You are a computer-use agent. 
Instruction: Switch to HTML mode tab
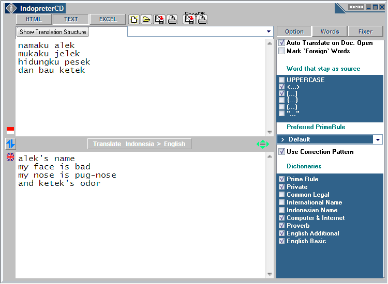pos(34,19)
